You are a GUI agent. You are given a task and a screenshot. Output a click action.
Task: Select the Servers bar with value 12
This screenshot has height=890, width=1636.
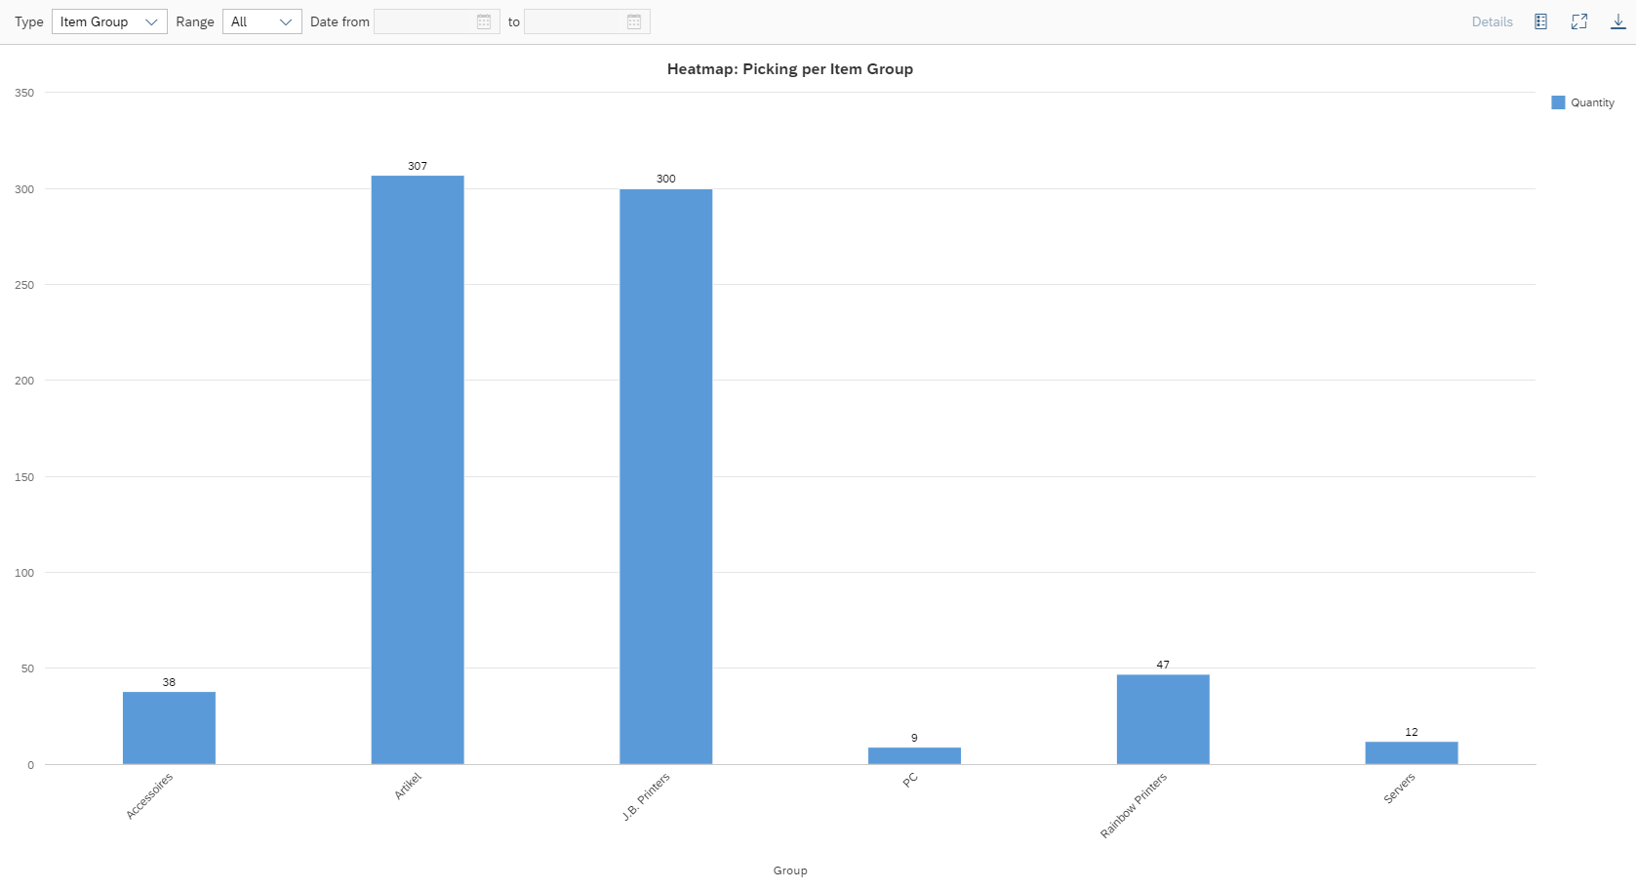click(x=1411, y=752)
